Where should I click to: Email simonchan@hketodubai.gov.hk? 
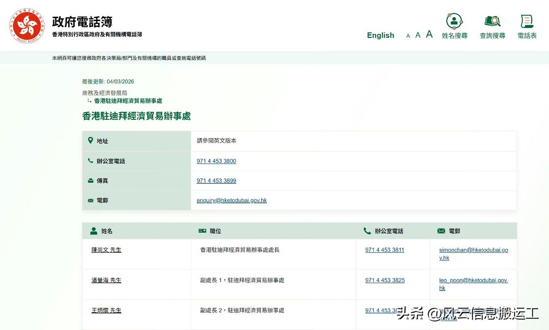pyautogui.click(x=474, y=254)
